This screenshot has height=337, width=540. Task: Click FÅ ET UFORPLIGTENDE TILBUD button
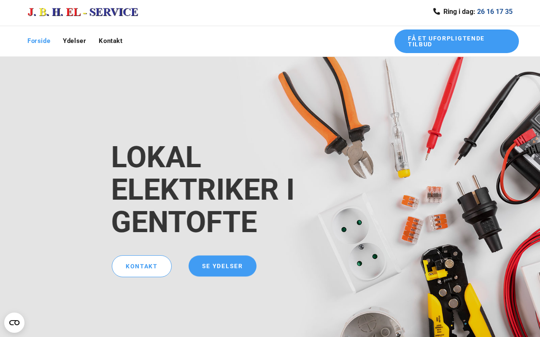[x=456, y=41]
